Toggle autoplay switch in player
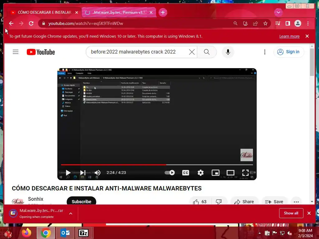 point(170,173)
